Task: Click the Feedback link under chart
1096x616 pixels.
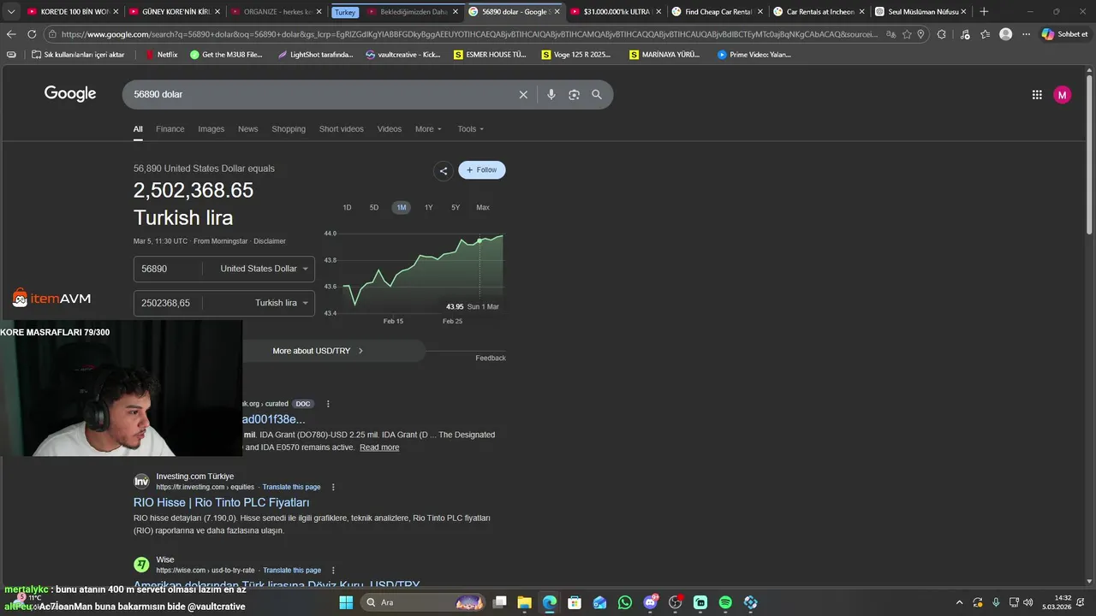Action: [x=491, y=358]
